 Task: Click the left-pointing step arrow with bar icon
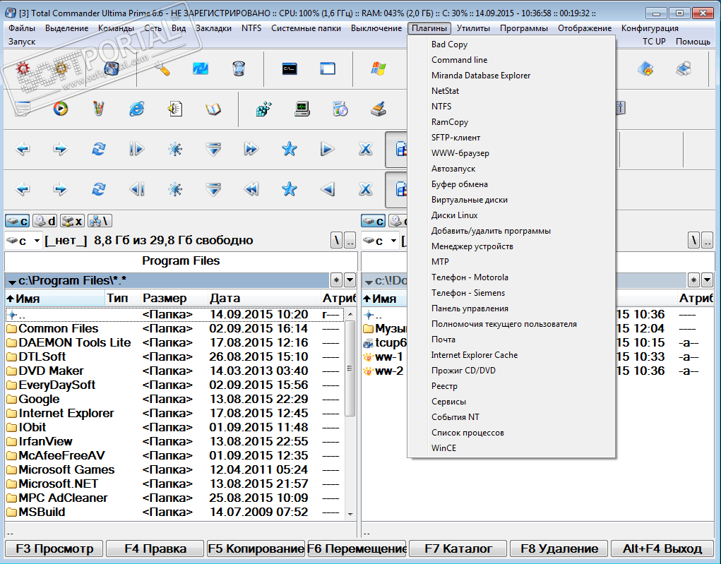point(136,189)
